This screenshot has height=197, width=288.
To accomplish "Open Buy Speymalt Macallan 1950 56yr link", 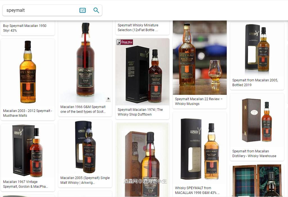I will coord(25,28).
